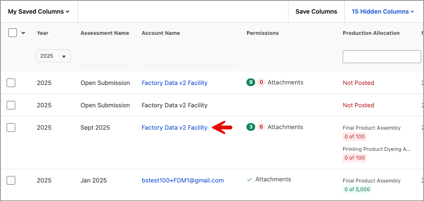Image resolution: width=424 pixels, height=201 pixels.
Task: Open the bulk selection chevron beside header checkbox
Action: (23, 33)
